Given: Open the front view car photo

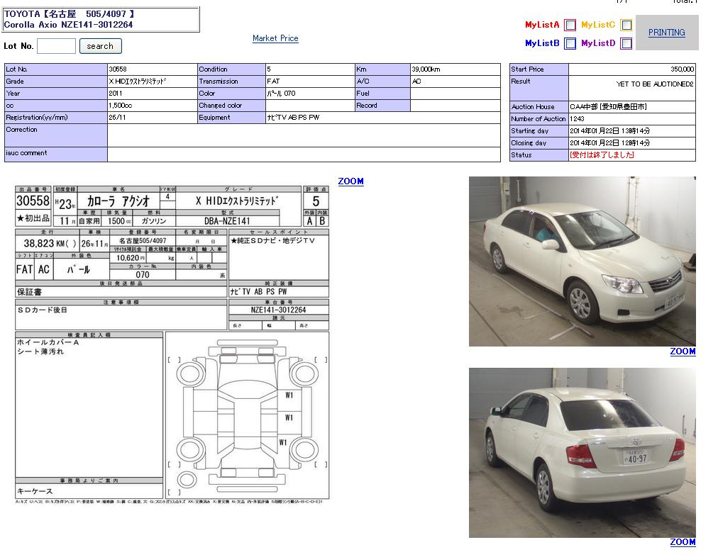Looking at the screenshot, I should pyautogui.click(x=582, y=261).
